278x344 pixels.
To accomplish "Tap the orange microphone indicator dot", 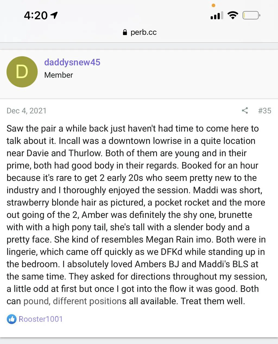I will (213, 5).
